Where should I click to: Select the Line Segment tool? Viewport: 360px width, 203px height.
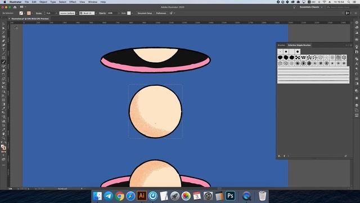[x=3, y=54]
